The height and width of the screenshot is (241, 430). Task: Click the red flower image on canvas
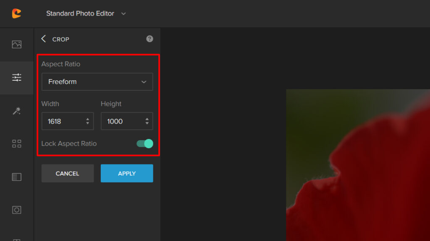[x=358, y=165]
